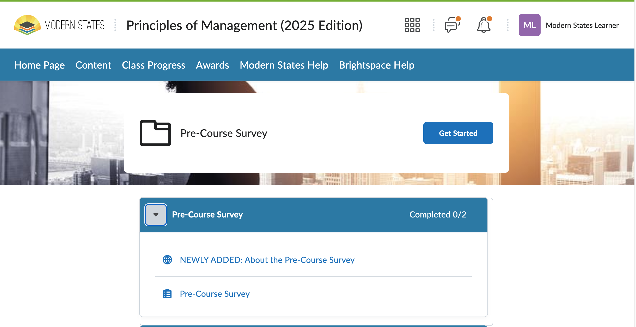
Task: Open Brightspace Help in the navbar
Action: coord(376,65)
